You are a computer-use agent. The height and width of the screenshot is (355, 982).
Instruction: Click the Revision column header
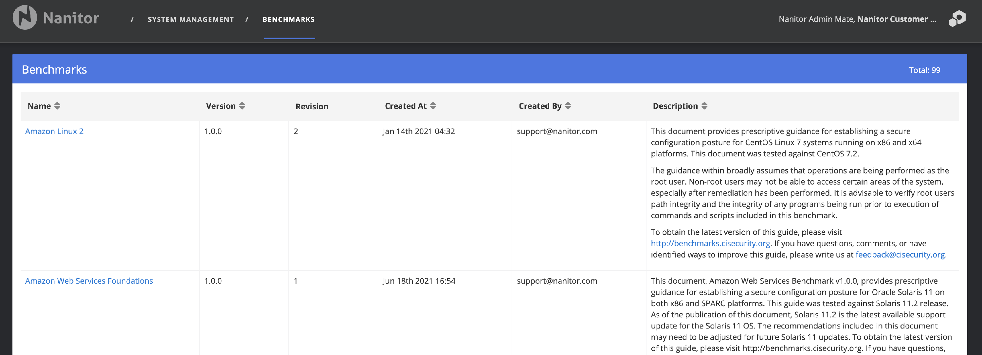[311, 107]
